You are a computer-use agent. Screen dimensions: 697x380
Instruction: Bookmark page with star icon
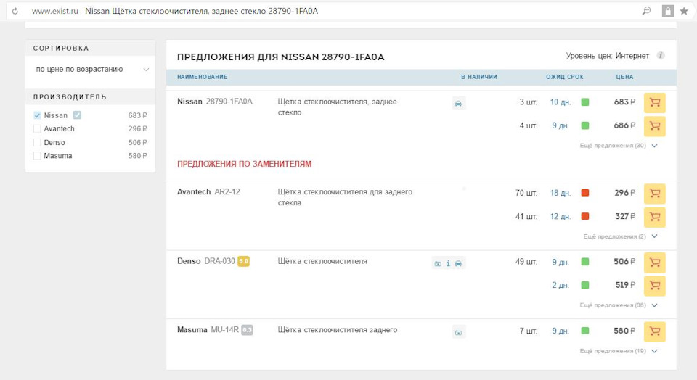(684, 11)
